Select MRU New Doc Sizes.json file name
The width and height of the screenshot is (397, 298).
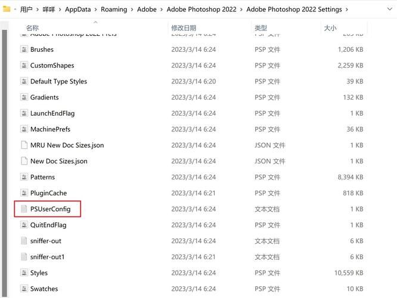(67, 145)
